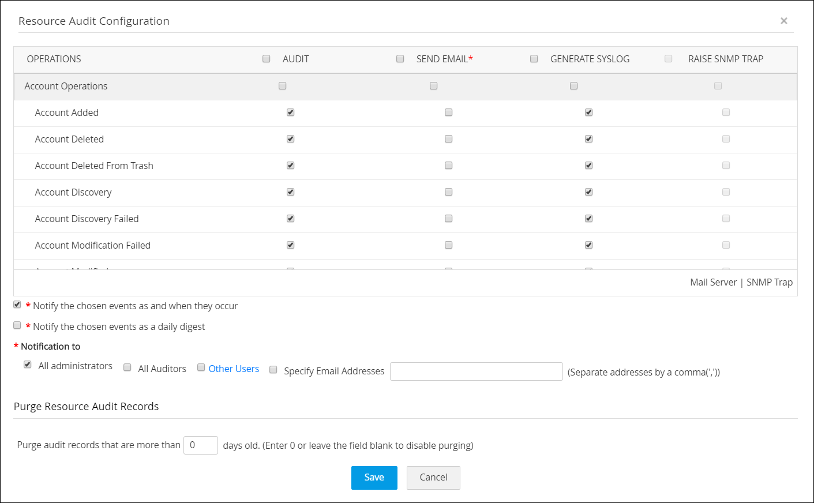The image size is (814, 503).
Task: Uncheck Generate Syslog for Account Modification Failed
Action: tap(588, 245)
